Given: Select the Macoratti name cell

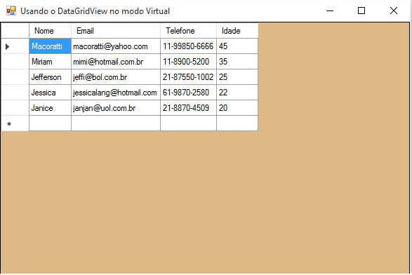Looking at the screenshot, I should coord(51,46).
